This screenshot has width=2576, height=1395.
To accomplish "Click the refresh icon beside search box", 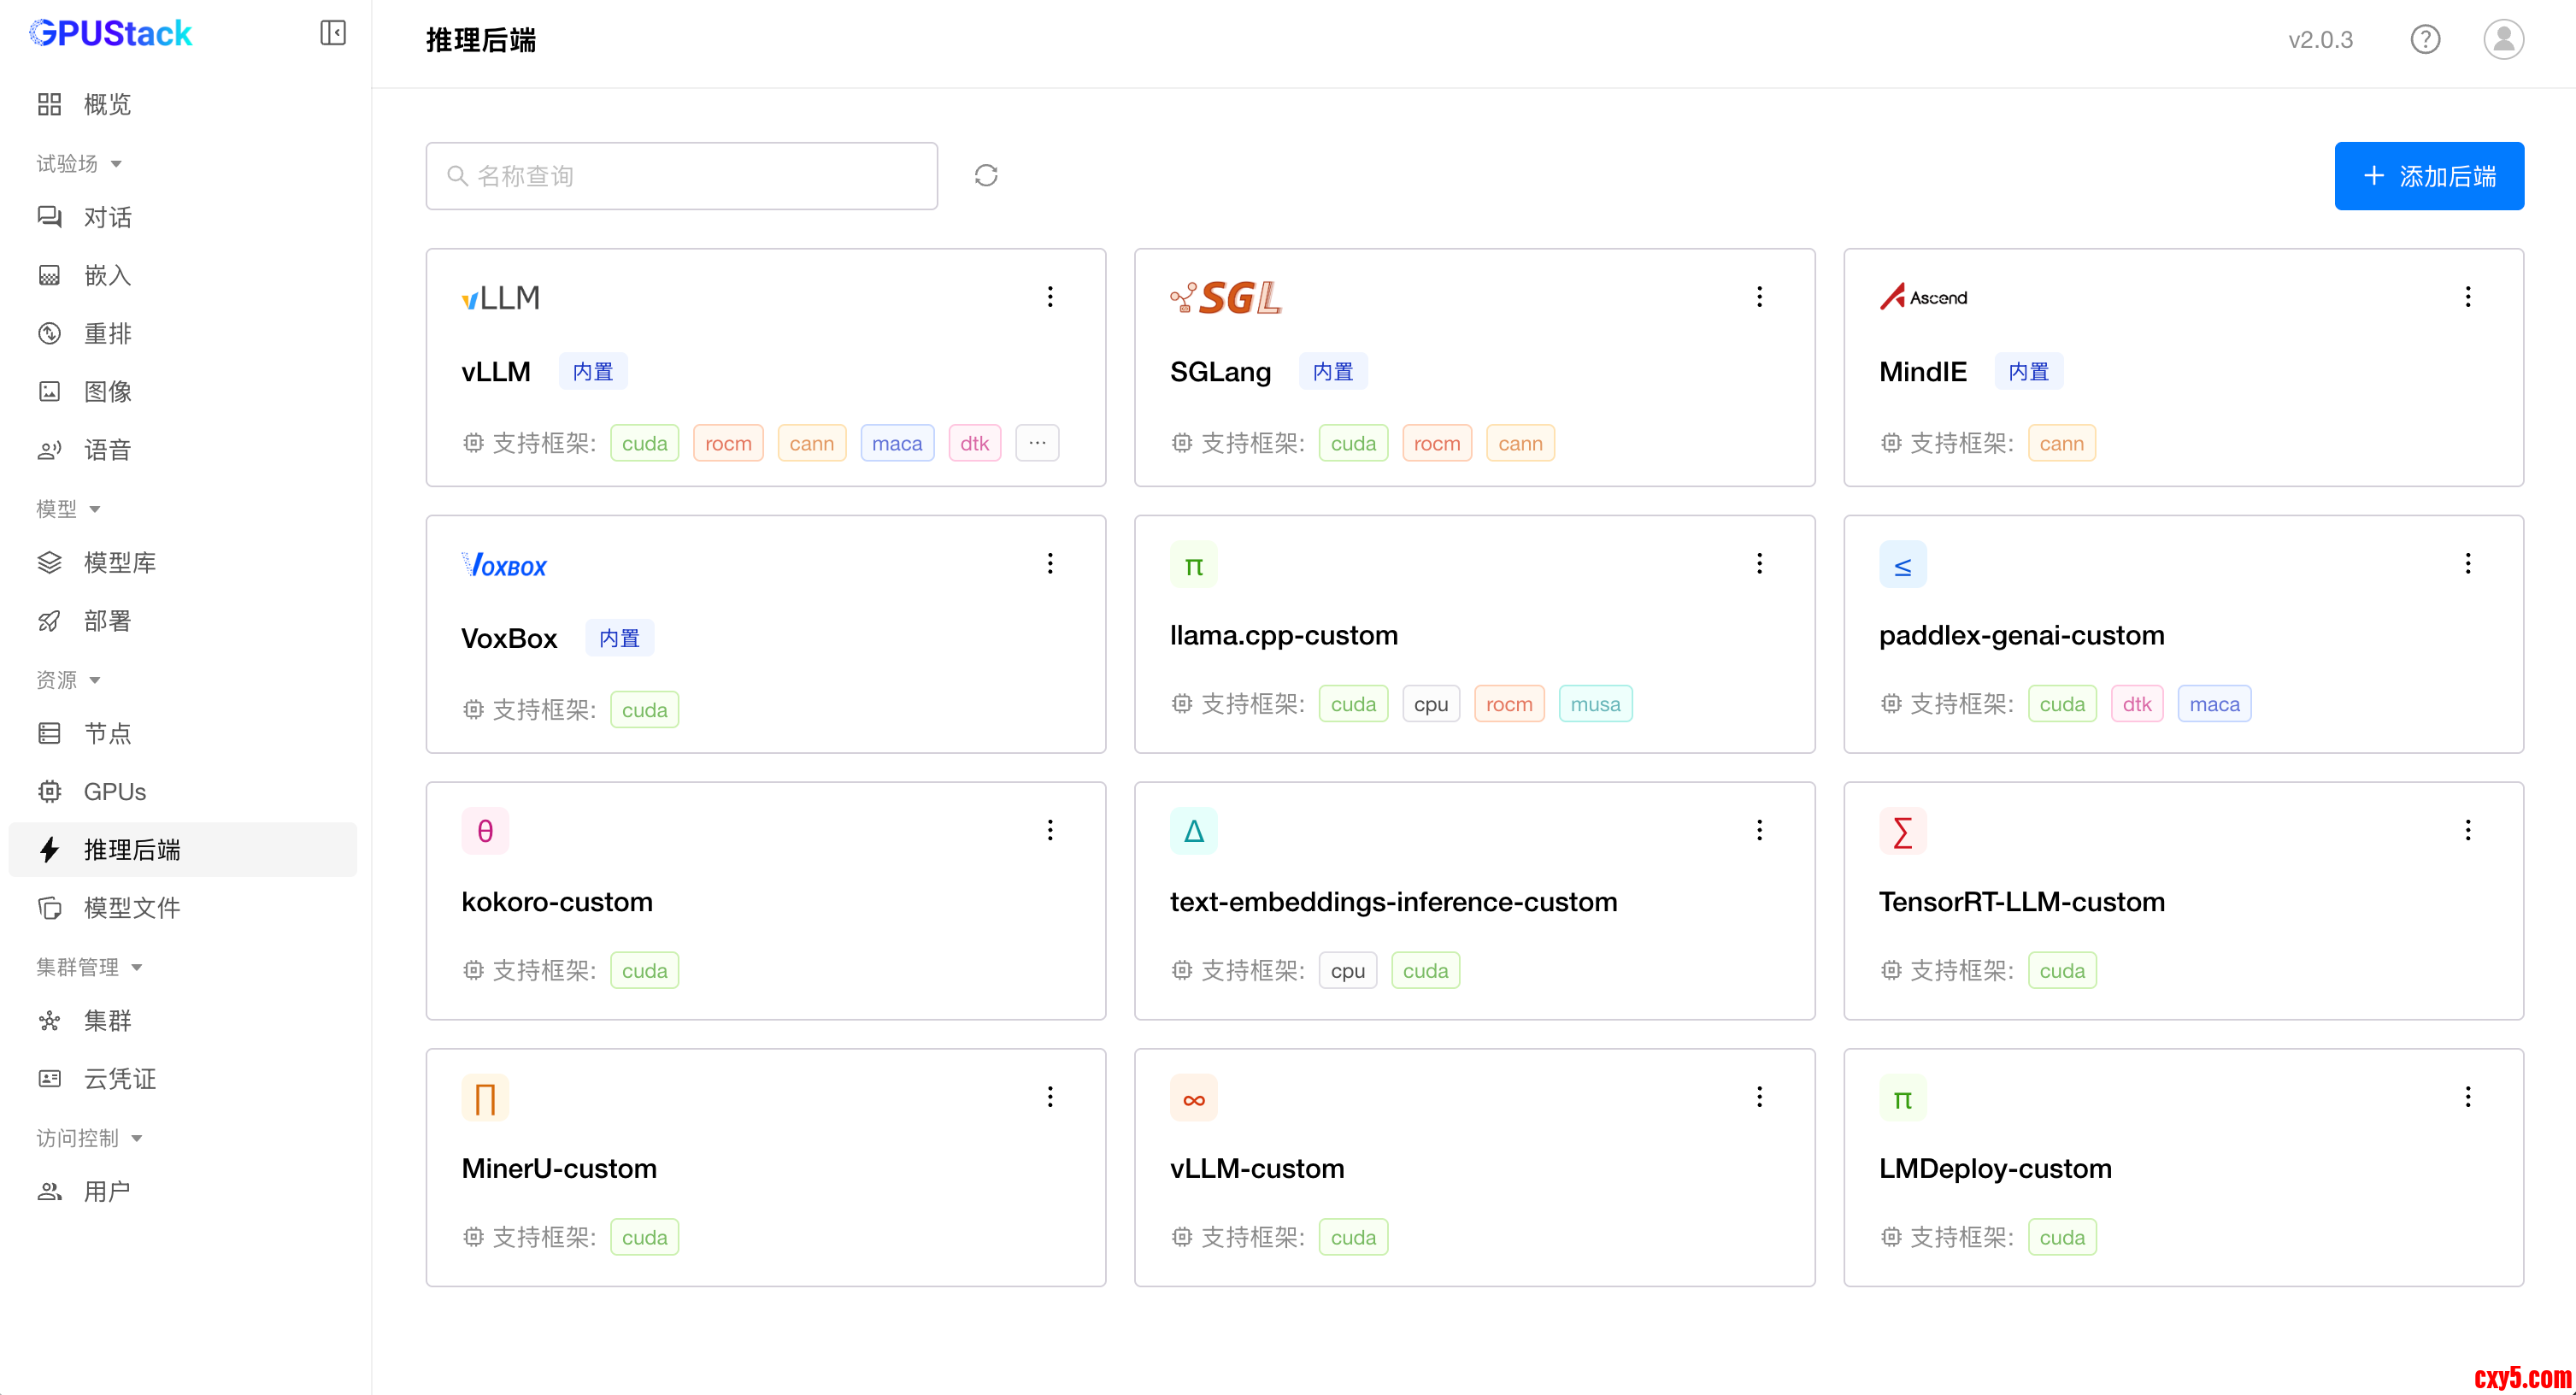I will (x=986, y=176).
